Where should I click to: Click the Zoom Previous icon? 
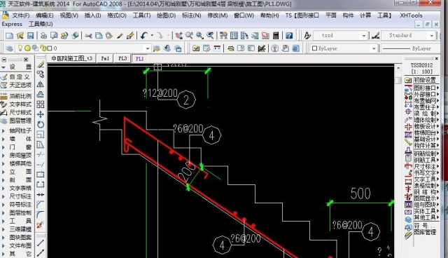tap(210, 36)
